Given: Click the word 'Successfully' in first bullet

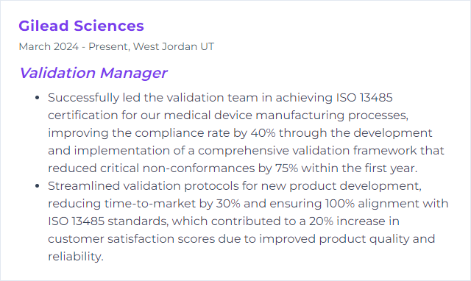Looking at the screenshot, I should click(x=83, y=98).
